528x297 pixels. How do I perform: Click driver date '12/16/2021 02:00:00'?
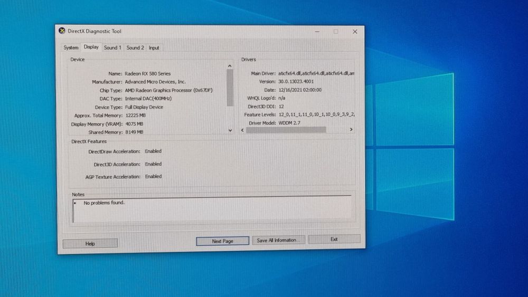[x=300, y=90]
